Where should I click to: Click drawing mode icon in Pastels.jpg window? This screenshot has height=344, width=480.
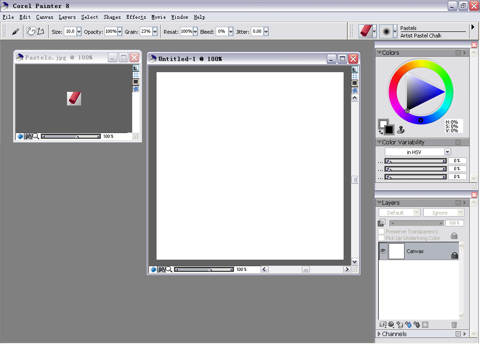(x=135, y=68)
